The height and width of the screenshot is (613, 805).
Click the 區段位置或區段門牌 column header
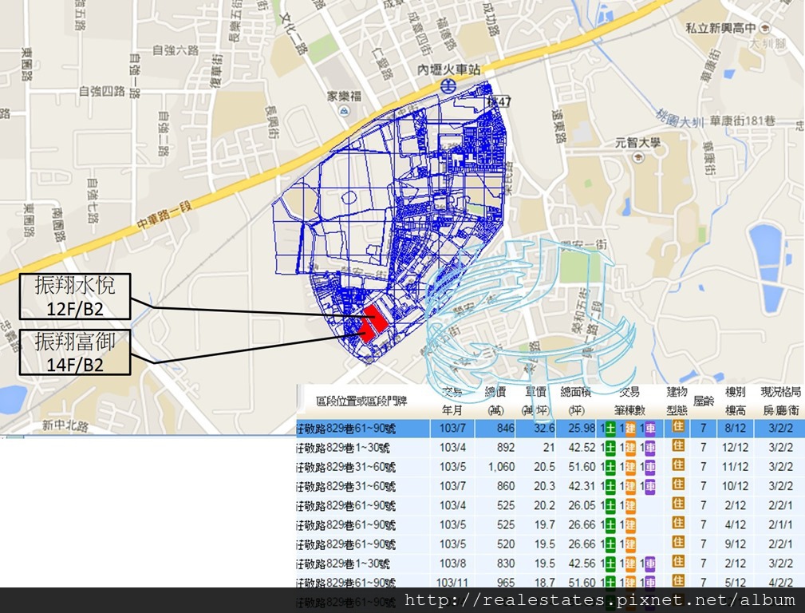click(361, 400)
